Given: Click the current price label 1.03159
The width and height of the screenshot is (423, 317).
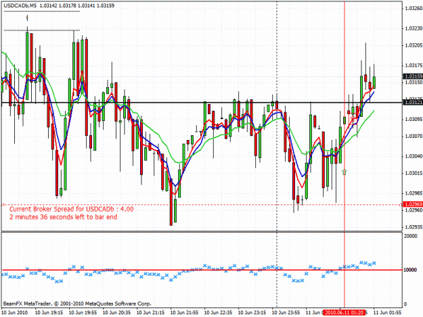Looking at the screenshot, I should tap(413, 76).
